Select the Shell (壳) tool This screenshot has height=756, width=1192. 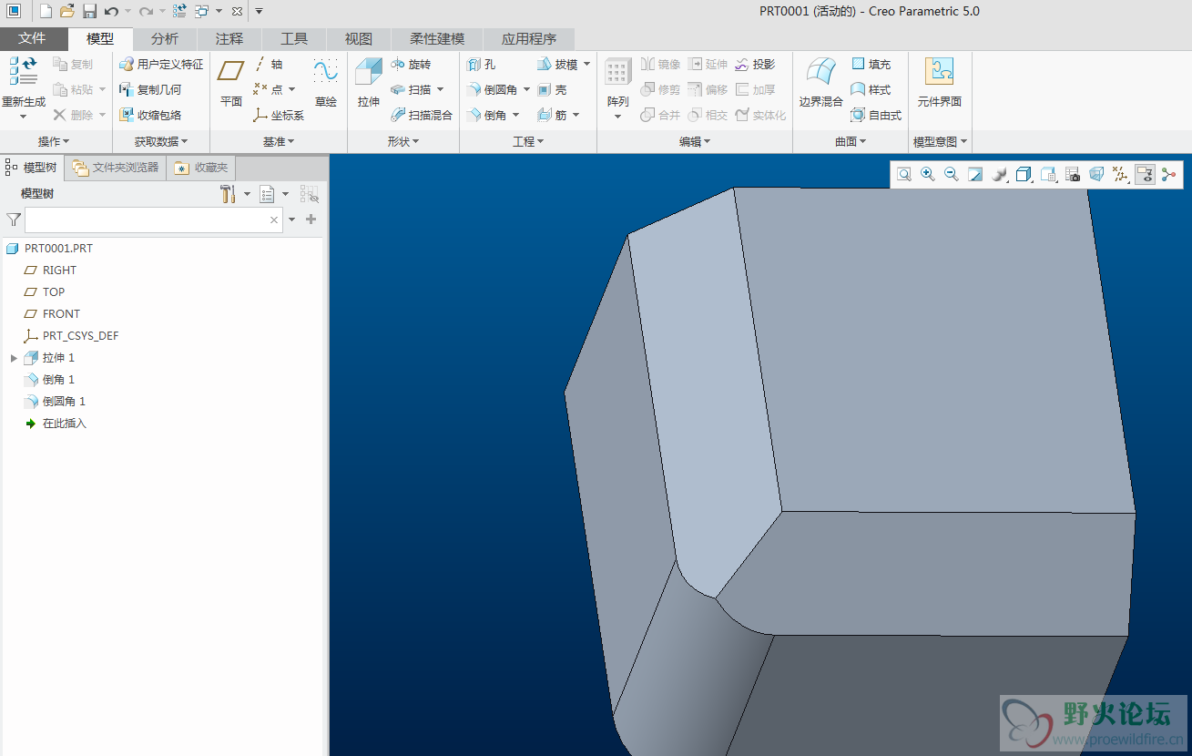pyautogui.click(x=552, y=90)
